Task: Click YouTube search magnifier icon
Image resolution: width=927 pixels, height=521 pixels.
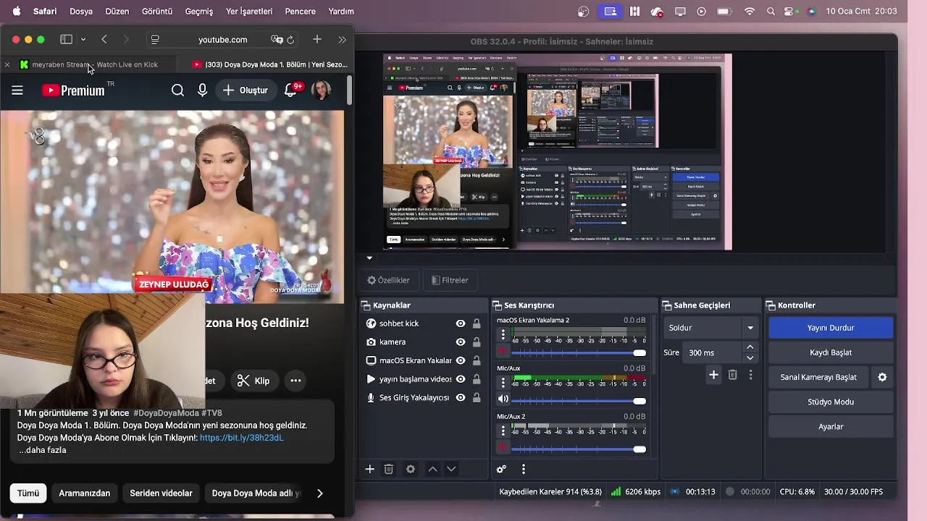Action: (x=177, y=90)
